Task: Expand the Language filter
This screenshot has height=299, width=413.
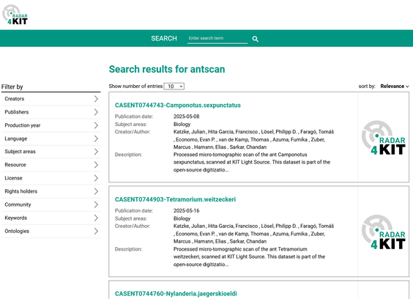Action: point(51,139)
